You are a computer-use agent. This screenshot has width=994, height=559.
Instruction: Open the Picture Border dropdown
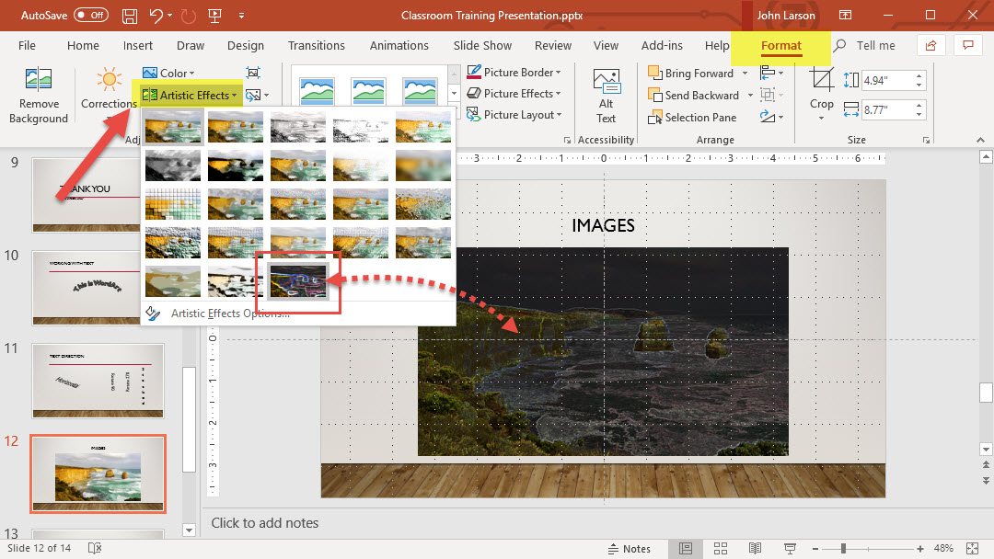pyautogui.click(x=514, y=73)
